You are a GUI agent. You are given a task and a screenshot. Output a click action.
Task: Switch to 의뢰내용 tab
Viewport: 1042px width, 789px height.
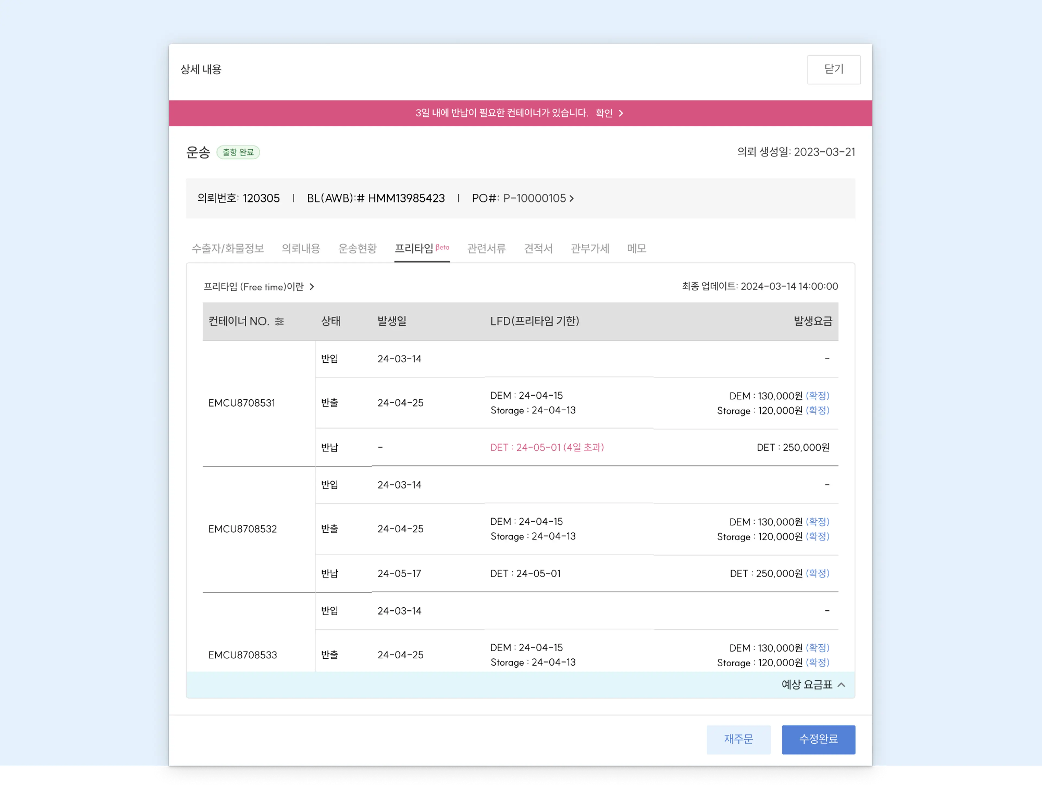(301, 248)
